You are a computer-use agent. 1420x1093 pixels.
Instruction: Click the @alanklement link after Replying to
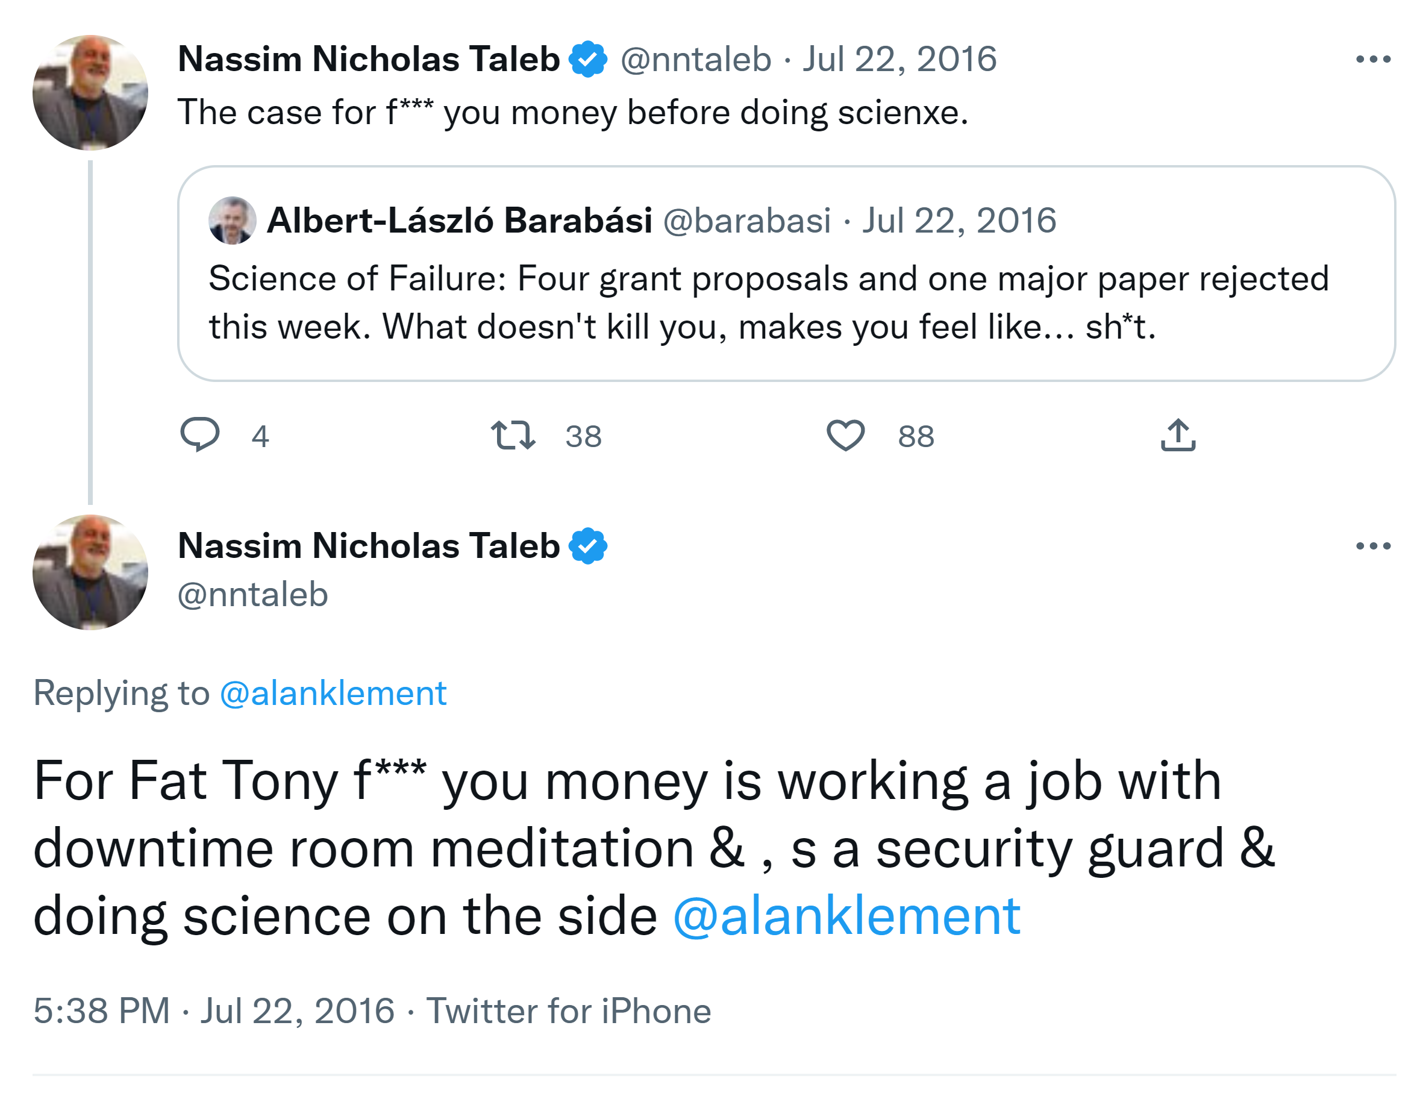333,692
